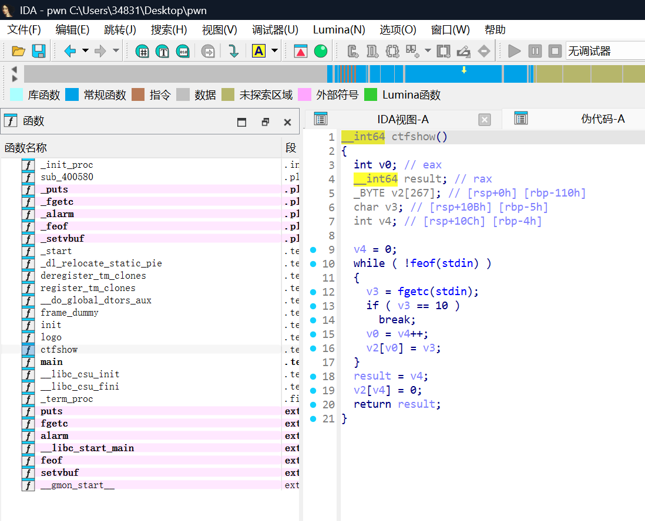The width and height of the screenshot is (645, 521).
Task: Open the 文件(F) menu
Action: 24,30
